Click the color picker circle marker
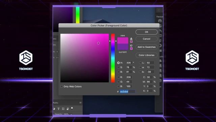 98,43
